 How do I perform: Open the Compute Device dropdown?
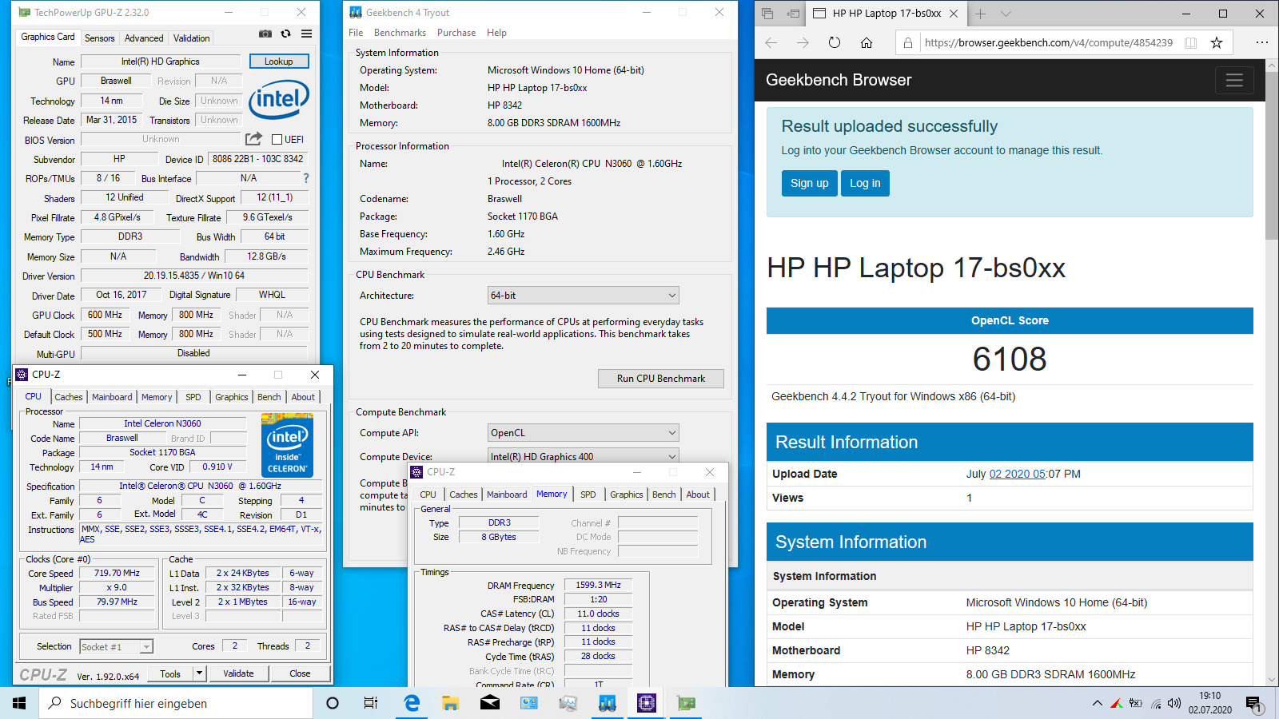coord(584,456)
